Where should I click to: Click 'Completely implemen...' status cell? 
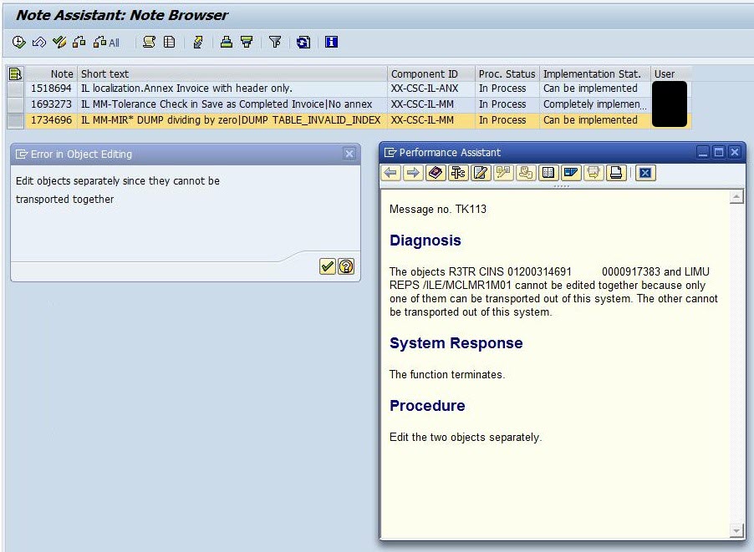[594, 104]
